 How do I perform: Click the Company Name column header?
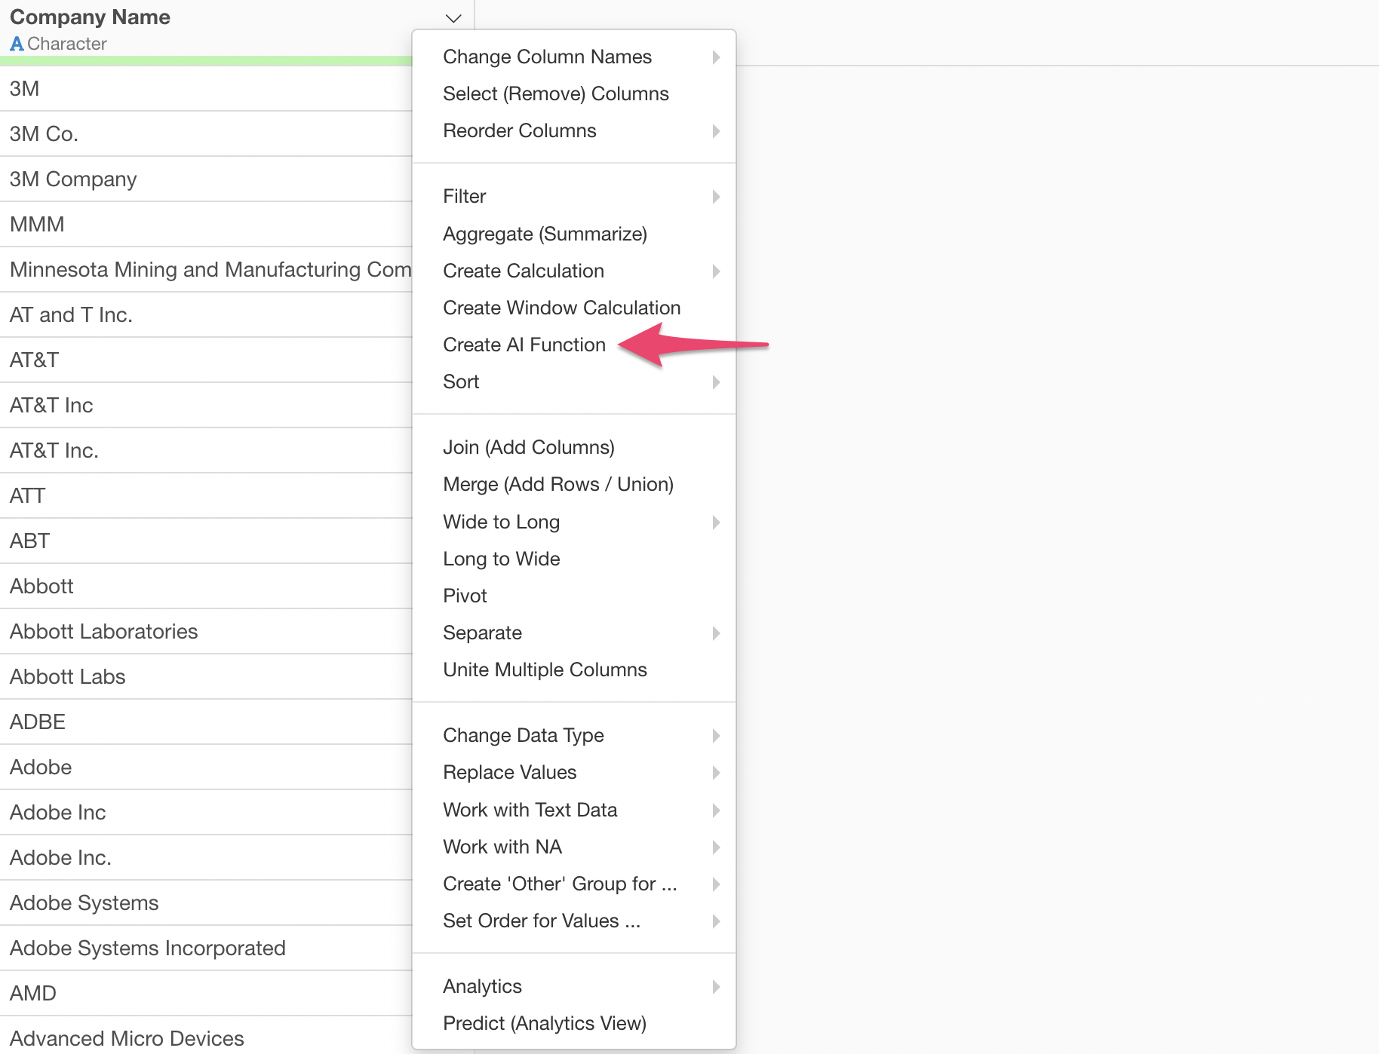tap(90, 17)
